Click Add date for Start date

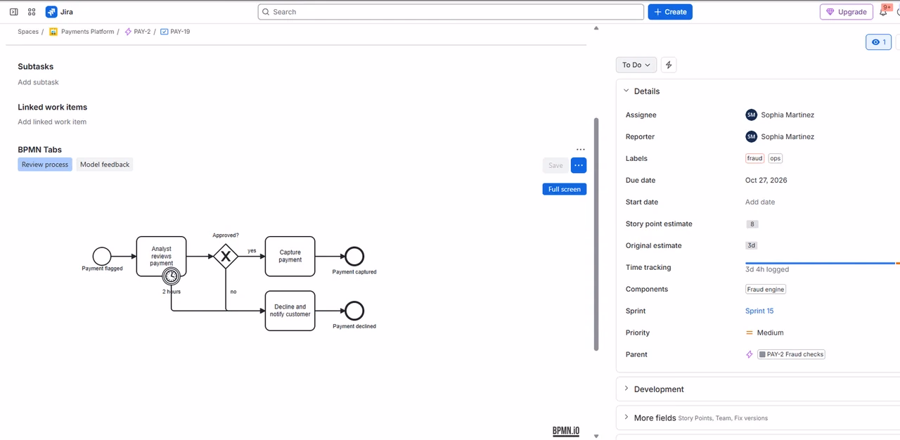click(760, 202)
